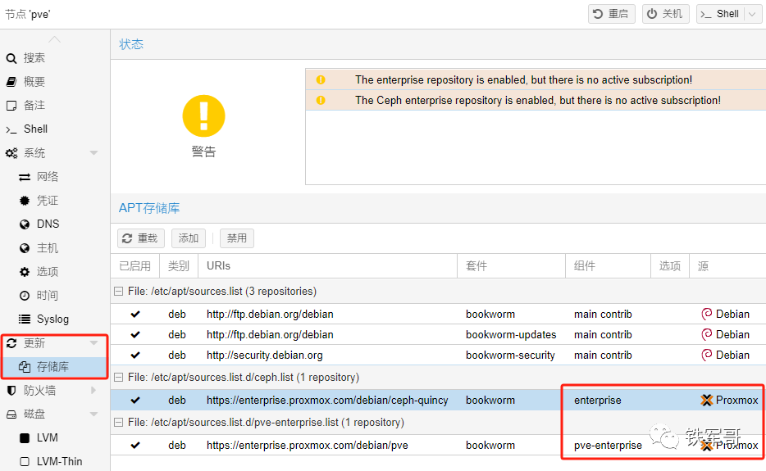Screen dimensions: 766x471
Task: Open Shell from top toolbar button
Action: click(x=720, y=14)
